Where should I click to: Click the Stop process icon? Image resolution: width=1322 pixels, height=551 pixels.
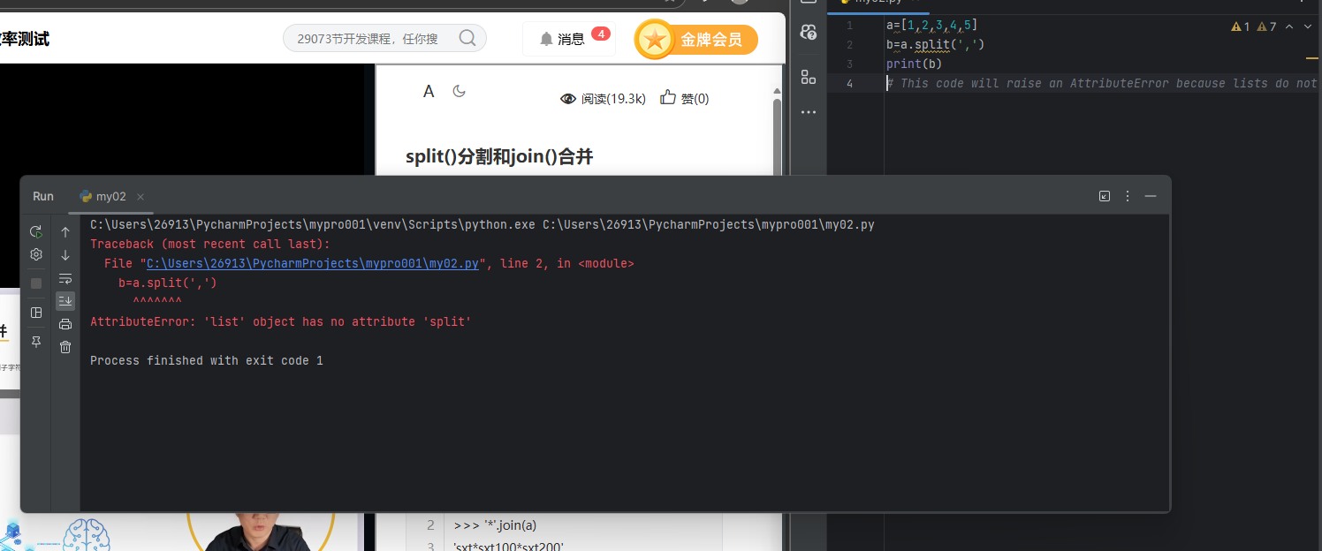point(36,283)
